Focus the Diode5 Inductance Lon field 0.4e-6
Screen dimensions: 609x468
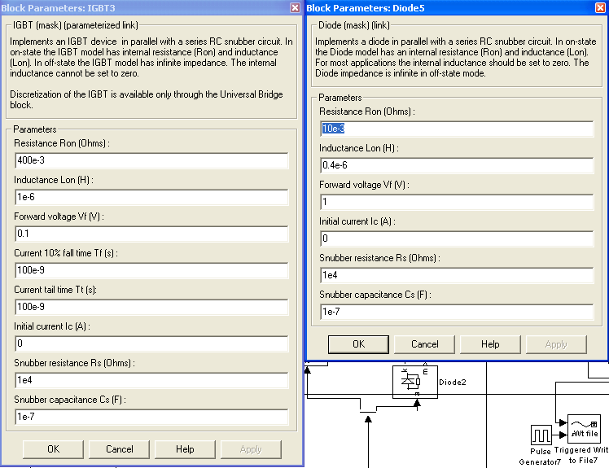[x=457, y=165]
